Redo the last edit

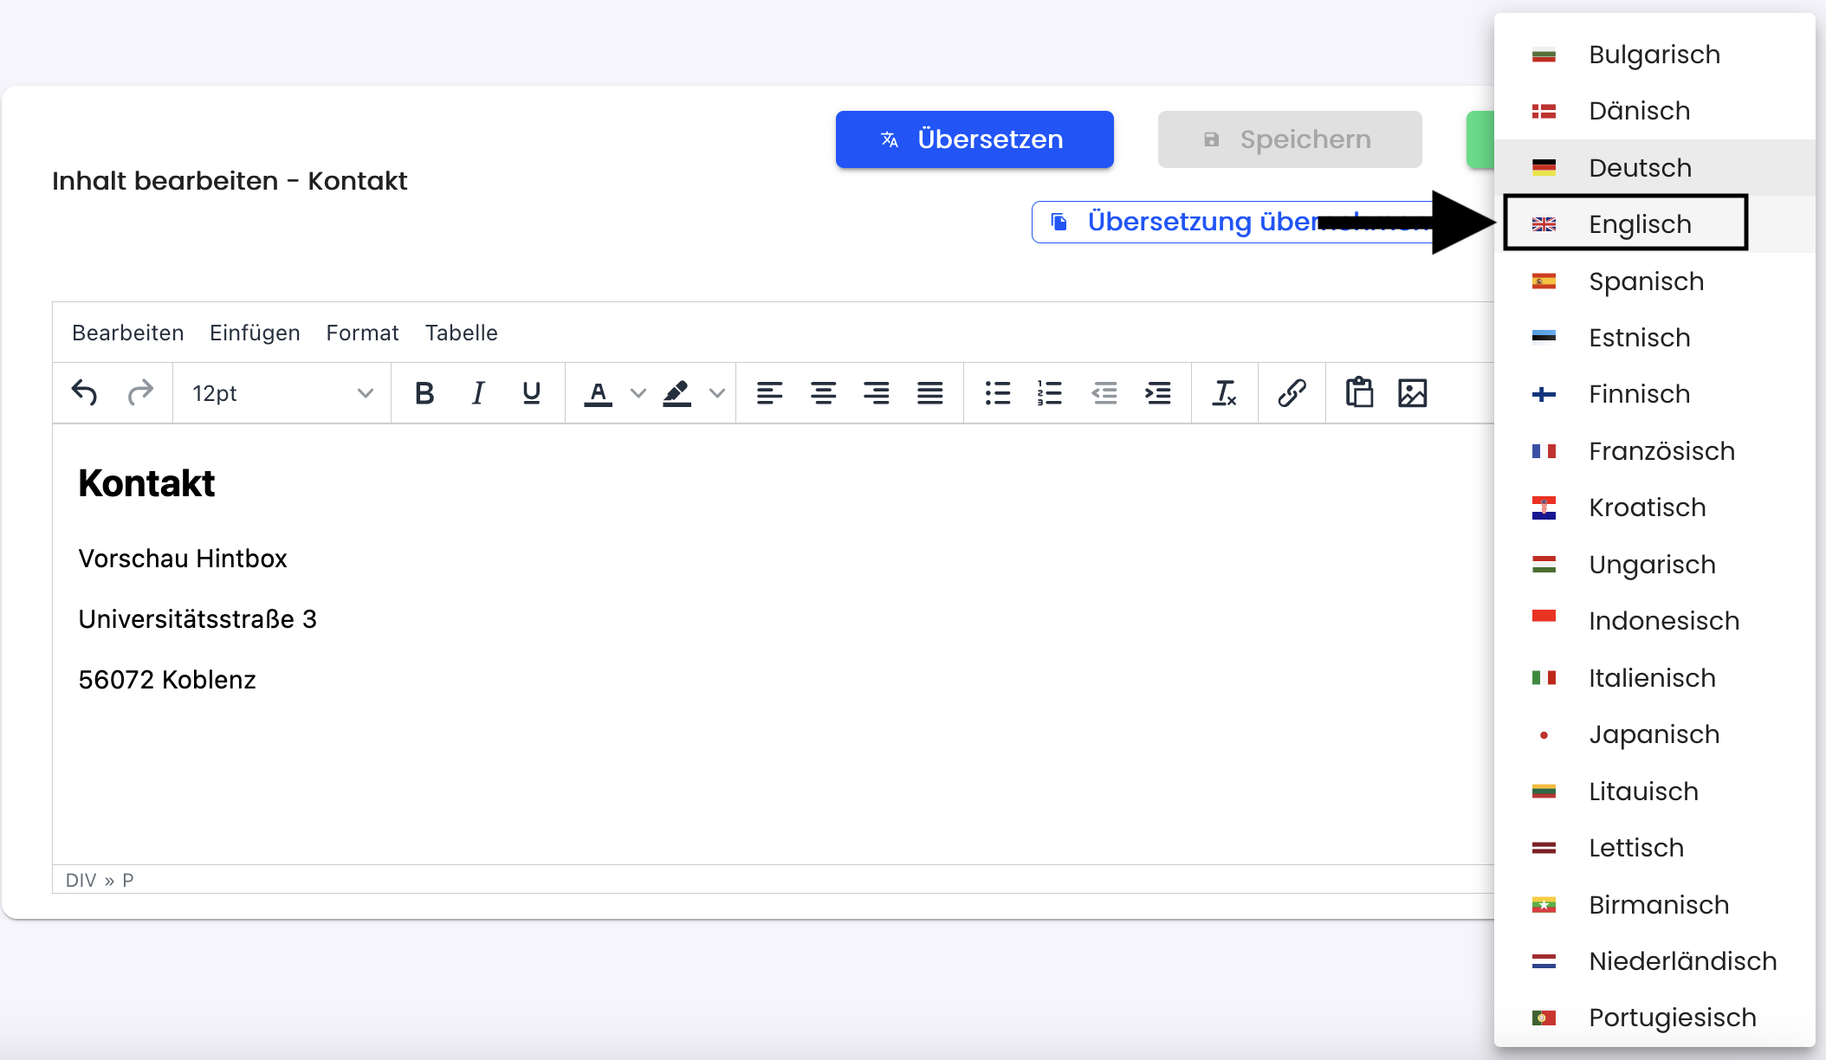pos(139,393)
